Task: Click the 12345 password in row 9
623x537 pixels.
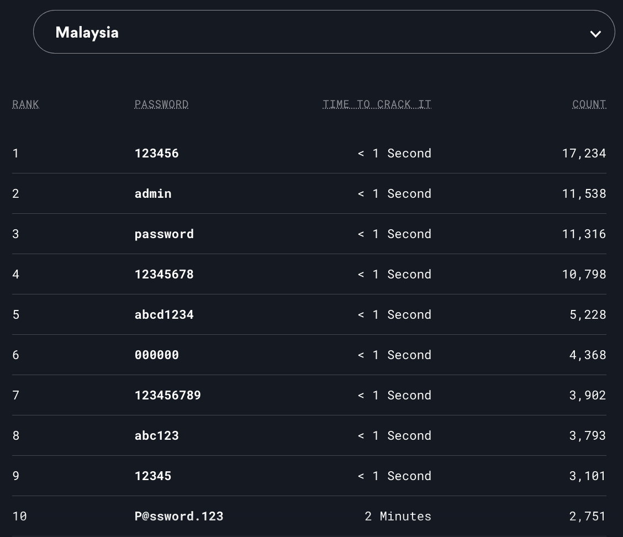Action: coord(153,476)
